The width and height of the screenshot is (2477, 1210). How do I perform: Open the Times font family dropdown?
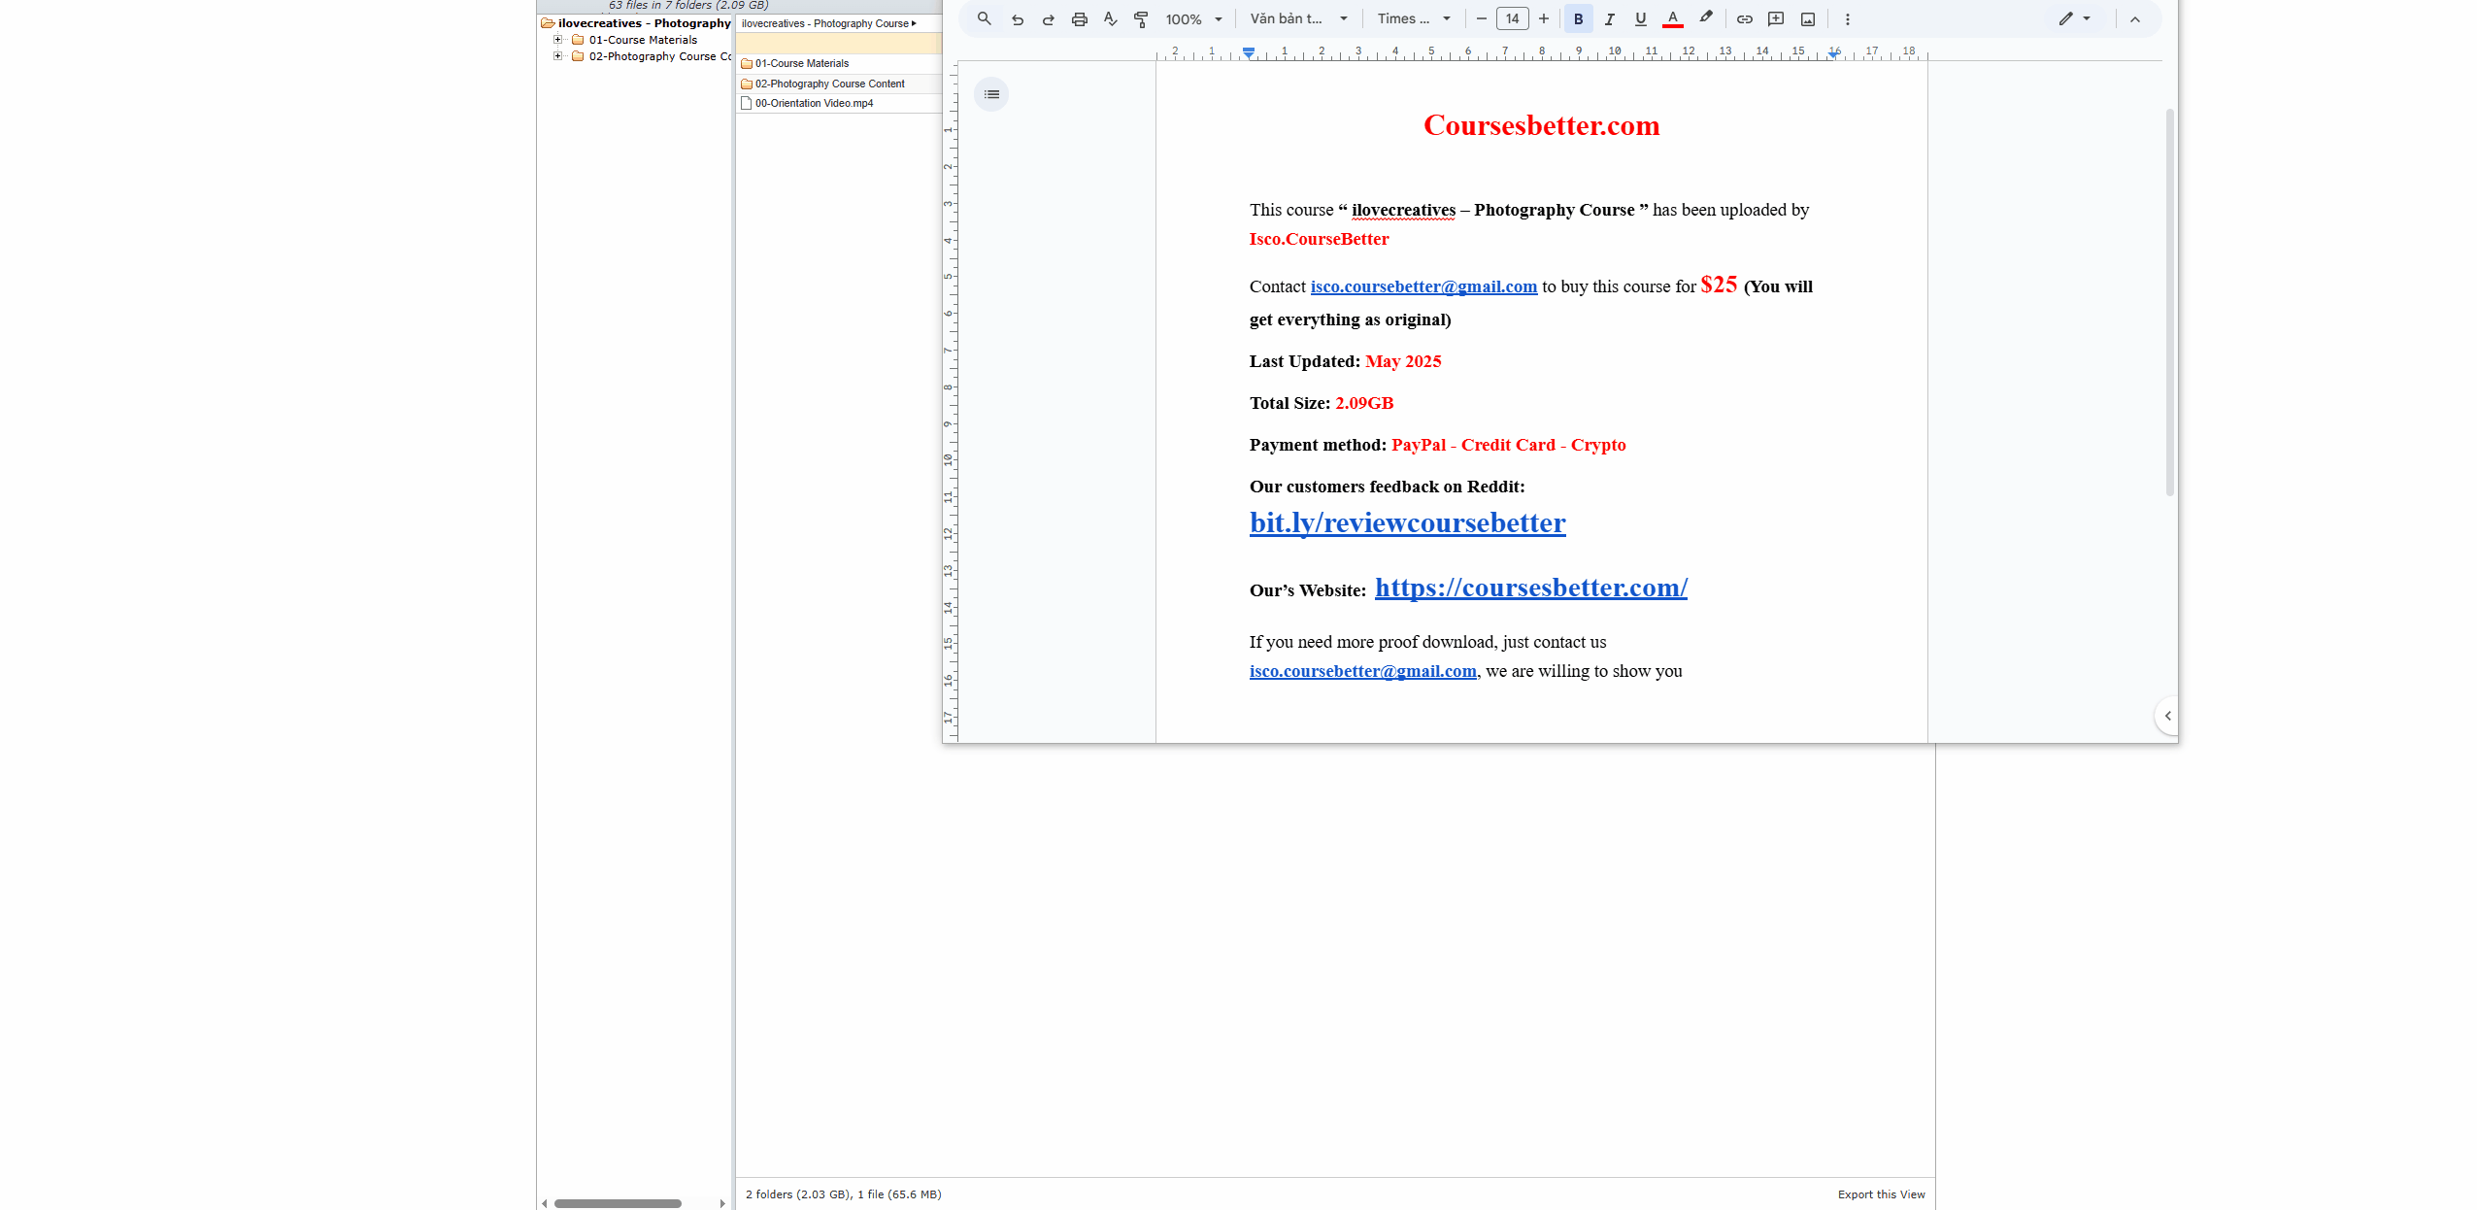(1413, 18)
